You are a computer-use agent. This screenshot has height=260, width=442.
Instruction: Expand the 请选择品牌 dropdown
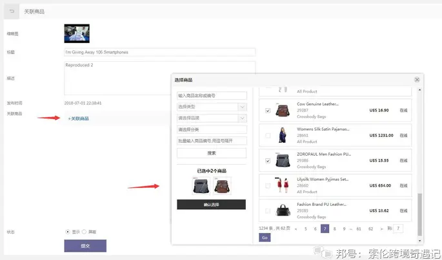point(211,118)
